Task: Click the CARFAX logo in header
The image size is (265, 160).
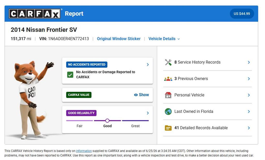Action: (35, 14)
